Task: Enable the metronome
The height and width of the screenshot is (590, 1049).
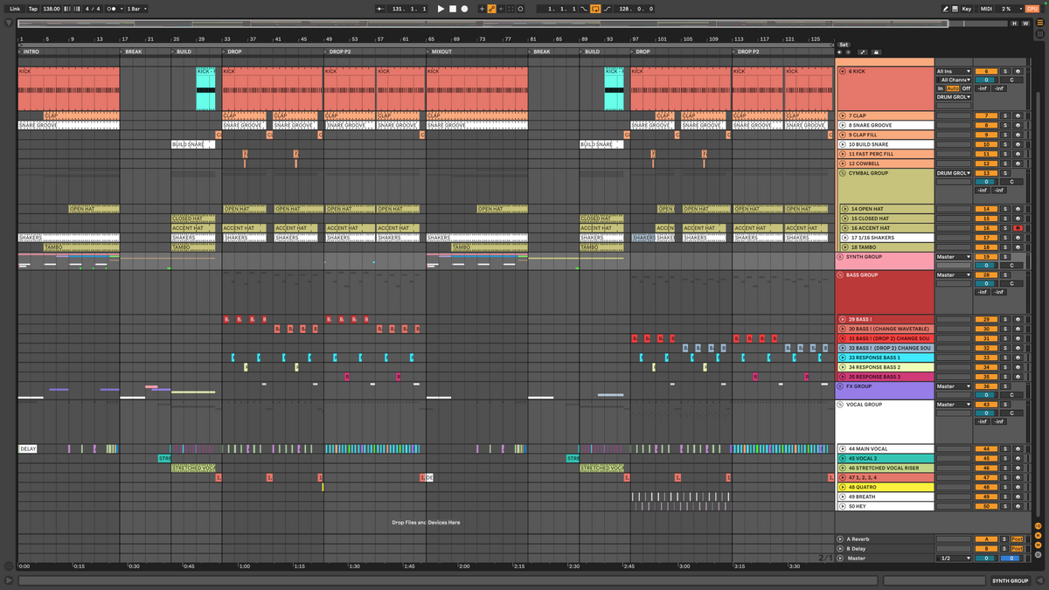Action: 109,8
